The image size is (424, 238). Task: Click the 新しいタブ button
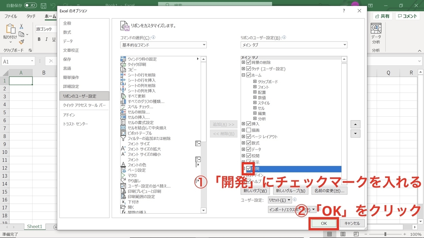(x=255, y=191)
